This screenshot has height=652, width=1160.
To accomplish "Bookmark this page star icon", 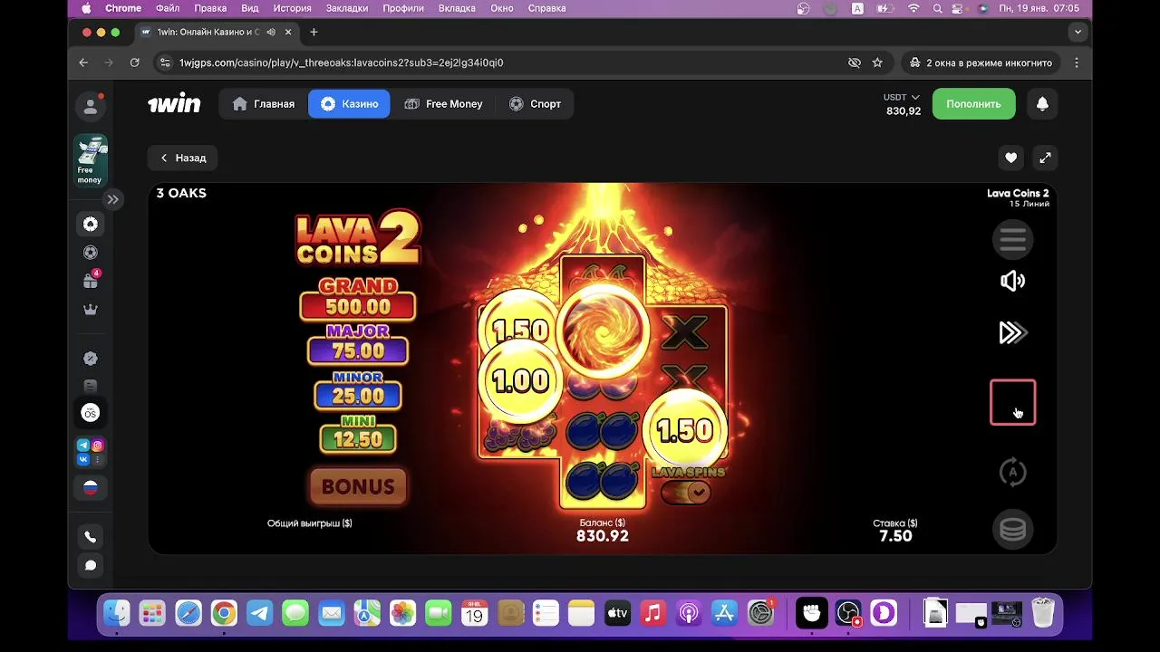I will click(877, 62).
